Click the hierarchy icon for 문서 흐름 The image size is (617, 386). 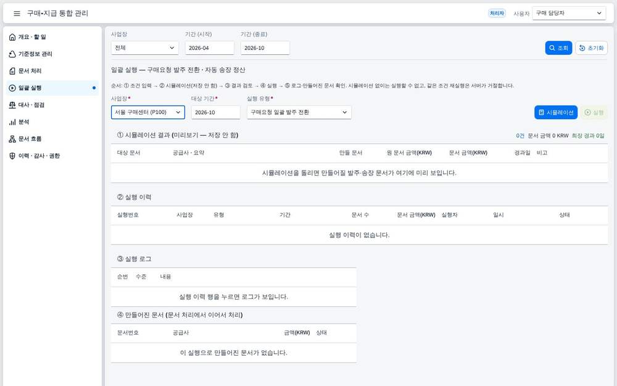coord(12,138)
